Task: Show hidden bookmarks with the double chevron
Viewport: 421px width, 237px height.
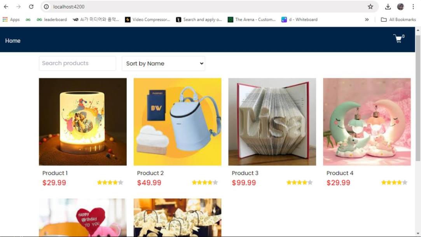Action: click(367, 19)
